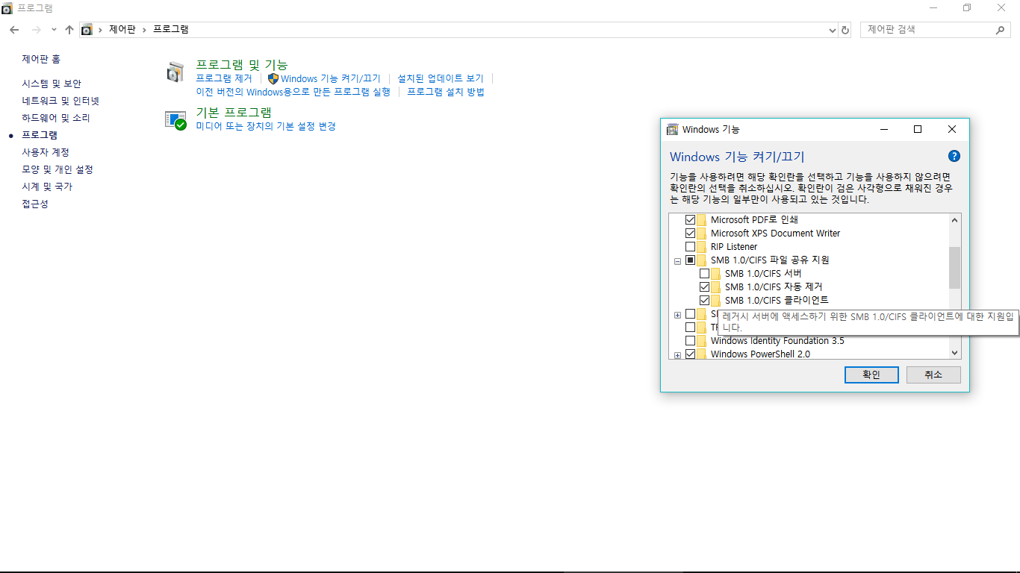
Task: Go up one level with up arrow
Action: click(69, 30)
